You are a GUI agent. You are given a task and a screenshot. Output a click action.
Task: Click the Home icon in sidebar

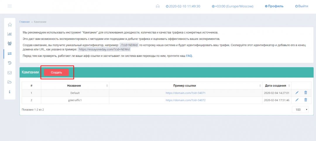(10, 25)
